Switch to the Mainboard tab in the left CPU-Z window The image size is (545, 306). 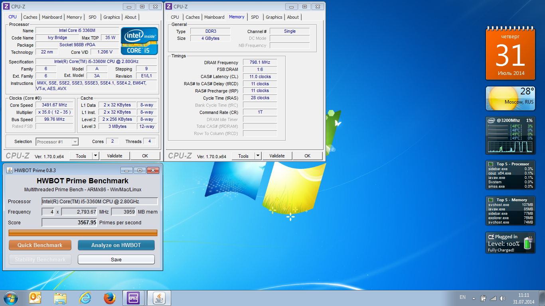(52, 17)
